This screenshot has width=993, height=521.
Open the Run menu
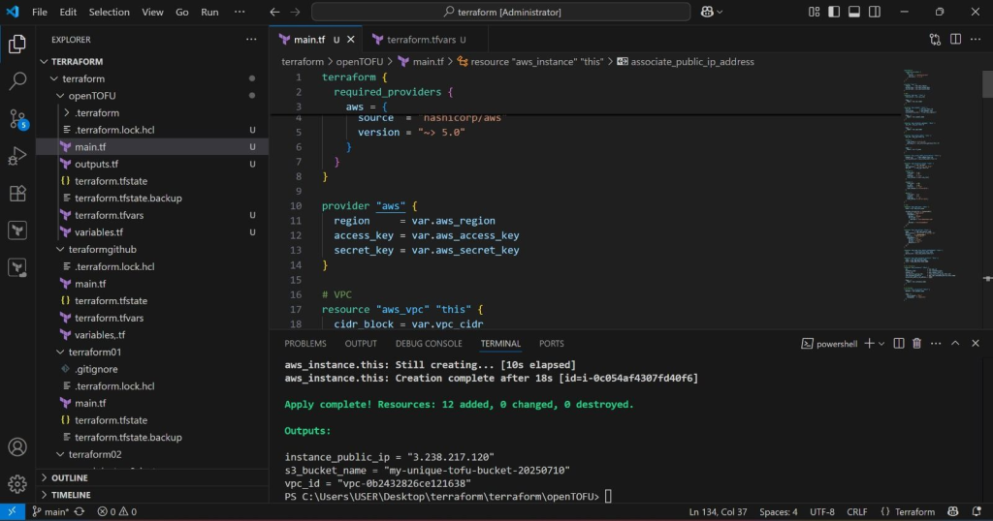coord(209,12)
